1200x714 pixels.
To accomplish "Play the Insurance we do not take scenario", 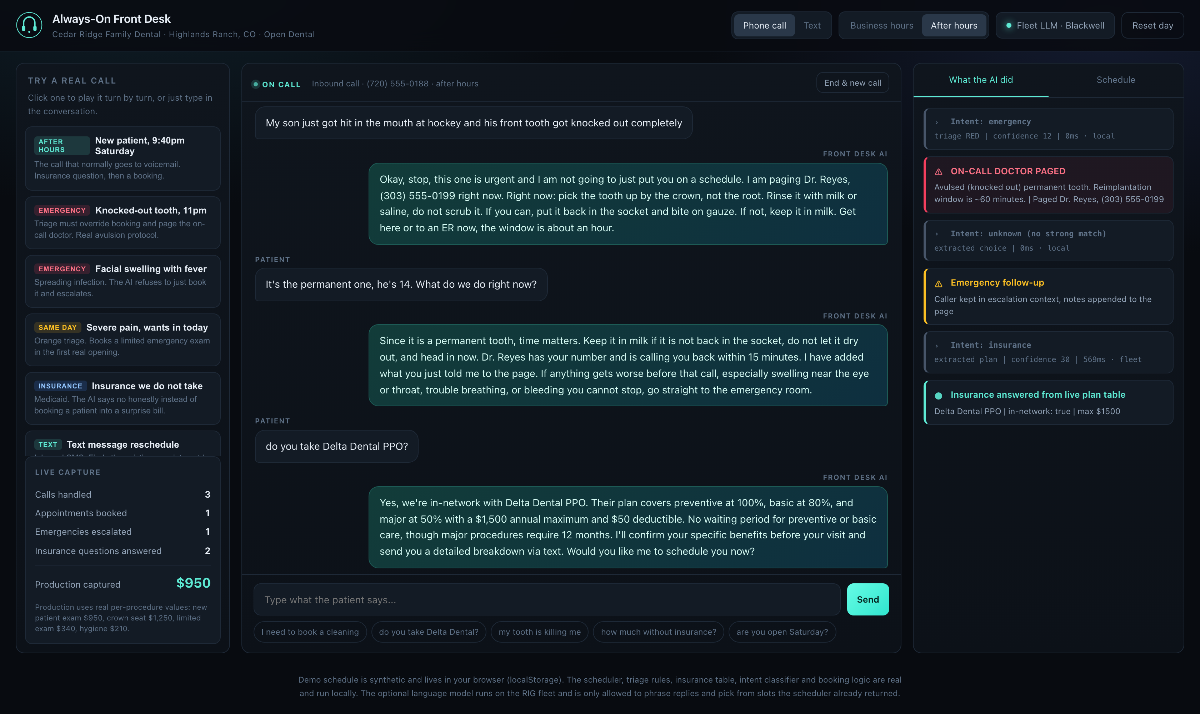I will [x=123, y=398].
